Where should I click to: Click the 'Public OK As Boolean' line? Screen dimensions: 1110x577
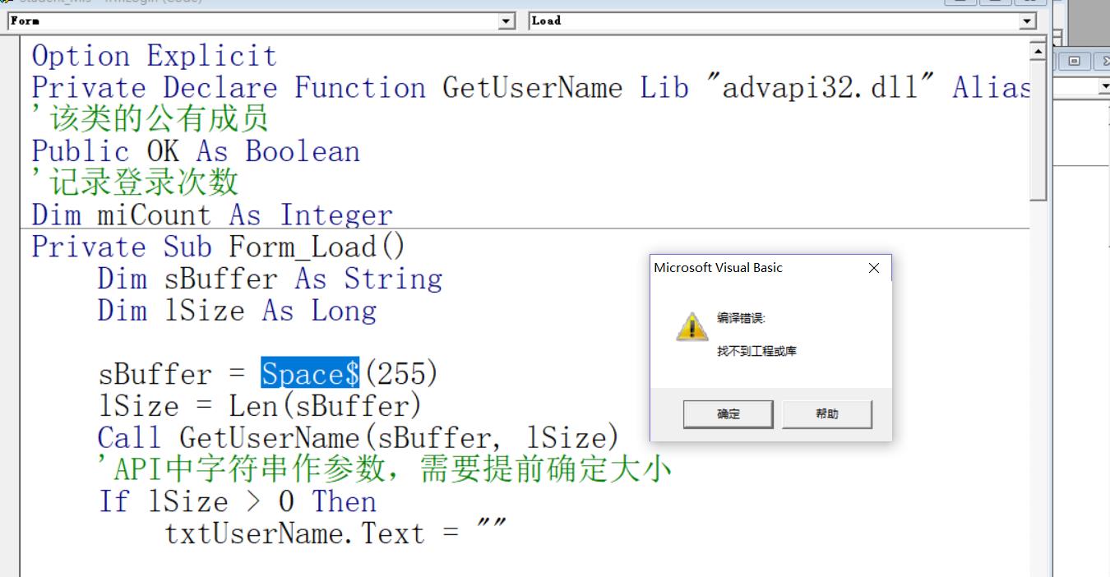pos(196,151)
